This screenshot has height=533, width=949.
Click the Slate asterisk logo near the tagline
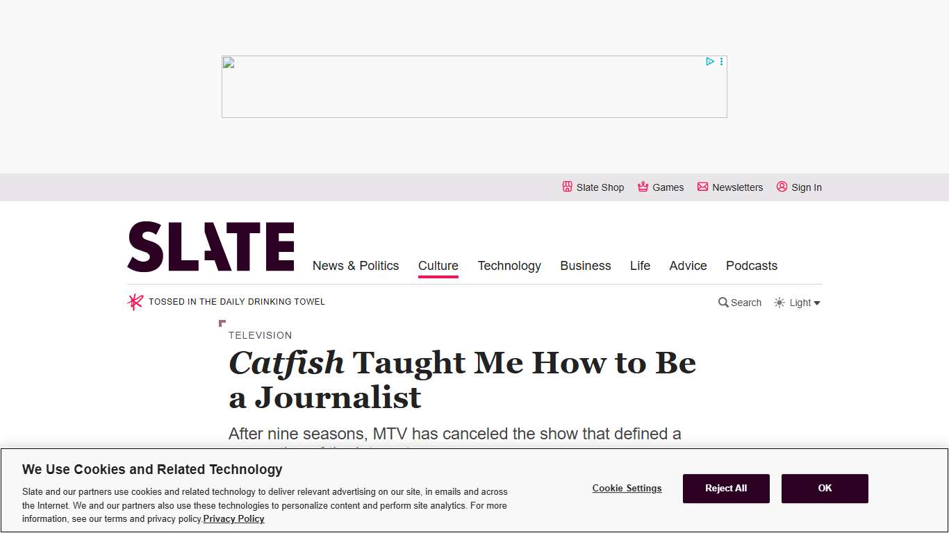click(x=135, y=301)
